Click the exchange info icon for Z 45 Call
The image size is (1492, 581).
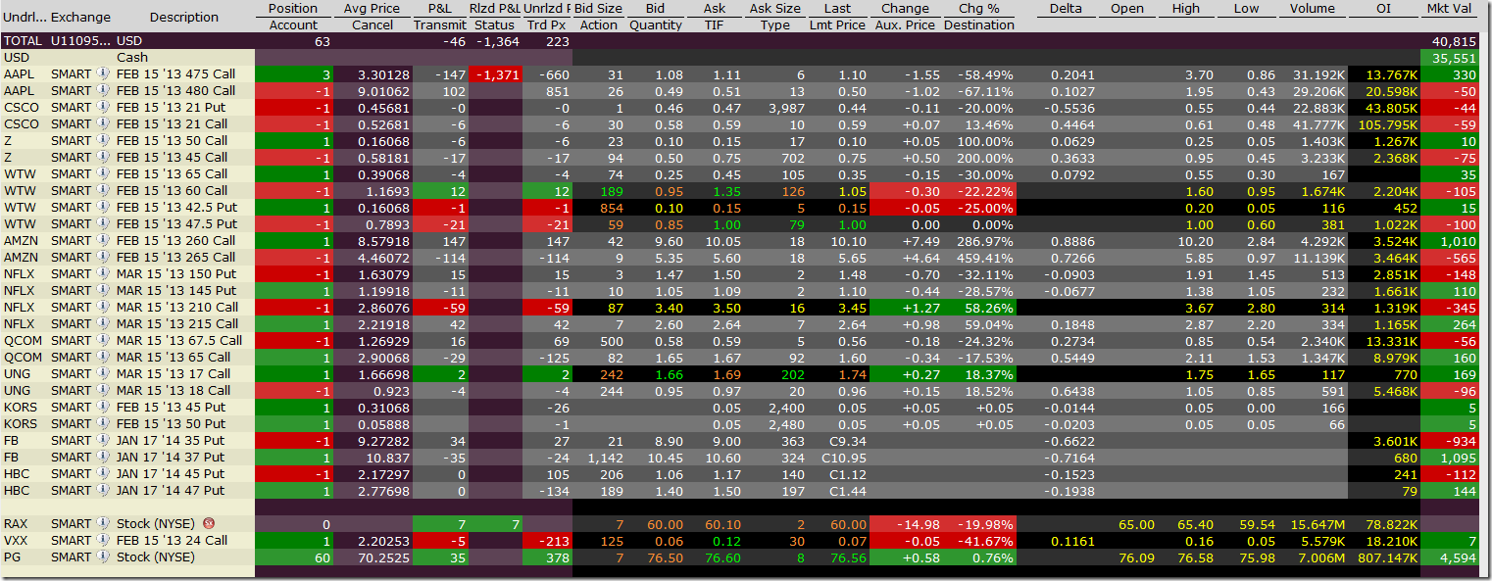pos(103,158)
